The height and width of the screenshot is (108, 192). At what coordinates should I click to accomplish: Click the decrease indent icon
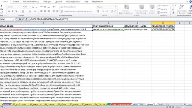54,11
